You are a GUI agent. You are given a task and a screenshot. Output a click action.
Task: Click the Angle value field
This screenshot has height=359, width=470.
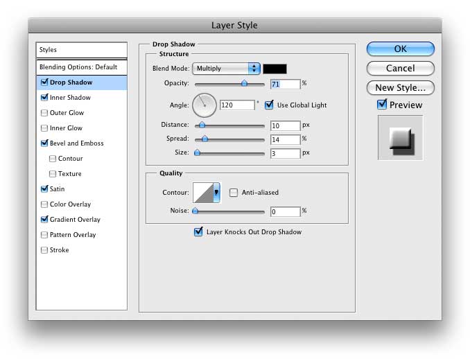pos(237,105)
